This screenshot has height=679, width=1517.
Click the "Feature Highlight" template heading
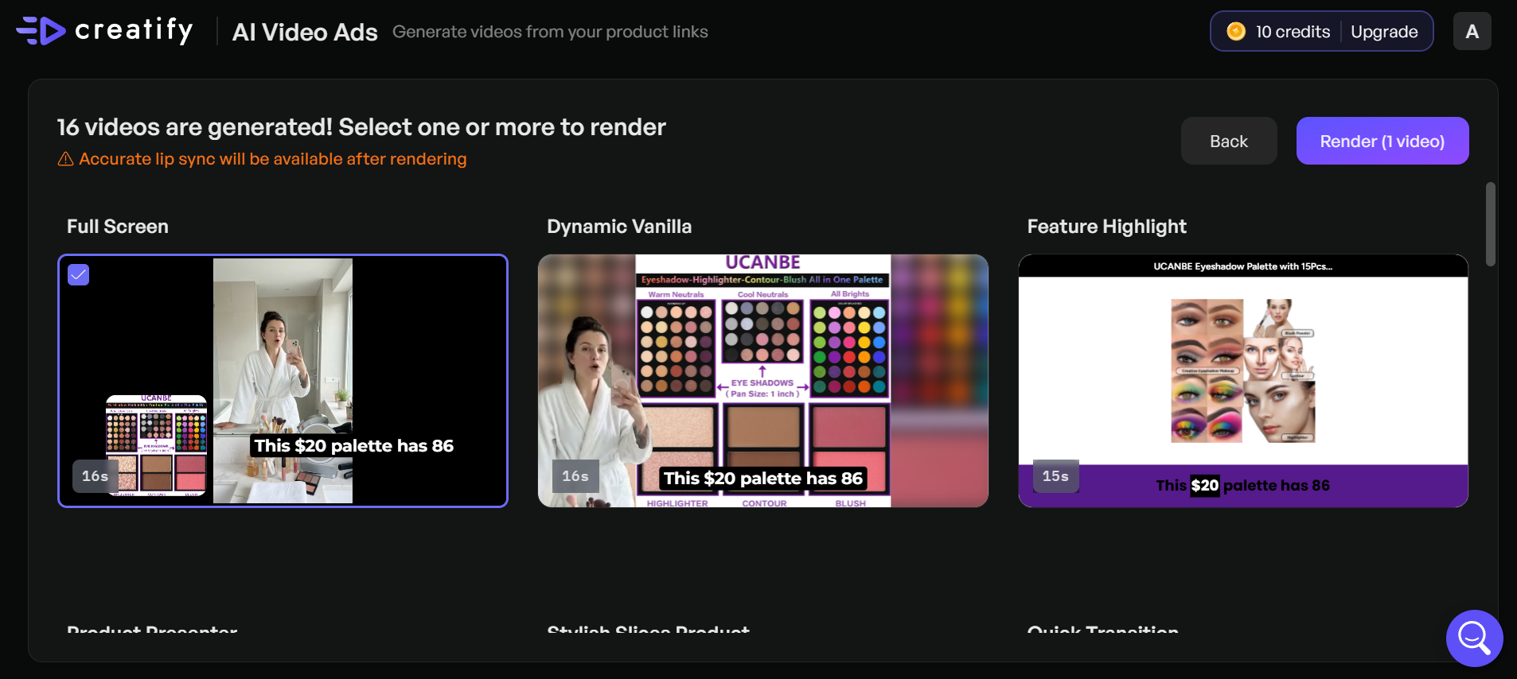(x=1106, y=227)
